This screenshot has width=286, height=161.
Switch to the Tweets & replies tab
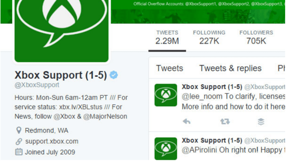click(230, 68)
